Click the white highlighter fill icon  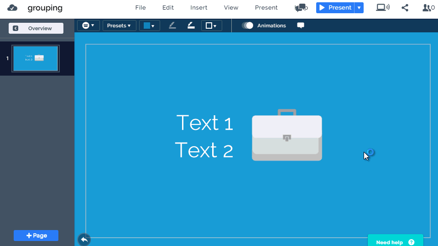191,26
